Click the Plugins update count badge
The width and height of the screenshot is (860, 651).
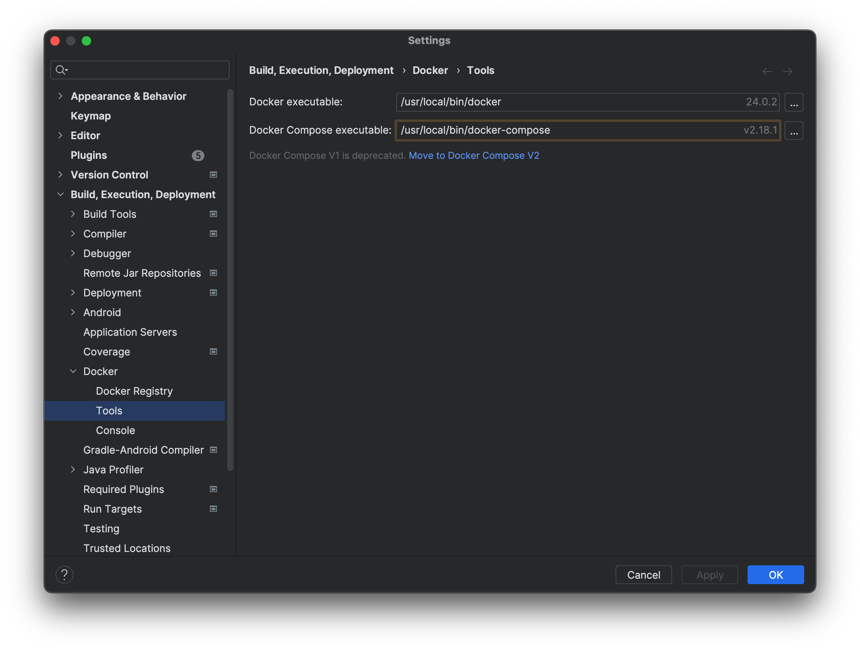point(198,156)
